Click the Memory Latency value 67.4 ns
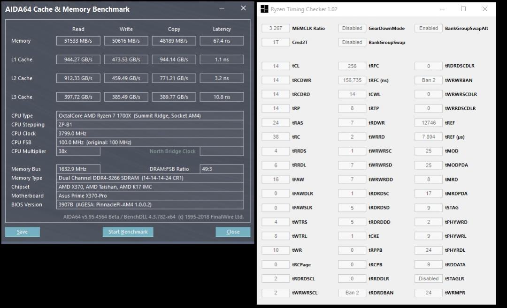Image resolution: width=507 pixels, height=308 pixels. (x=222, y=41)
